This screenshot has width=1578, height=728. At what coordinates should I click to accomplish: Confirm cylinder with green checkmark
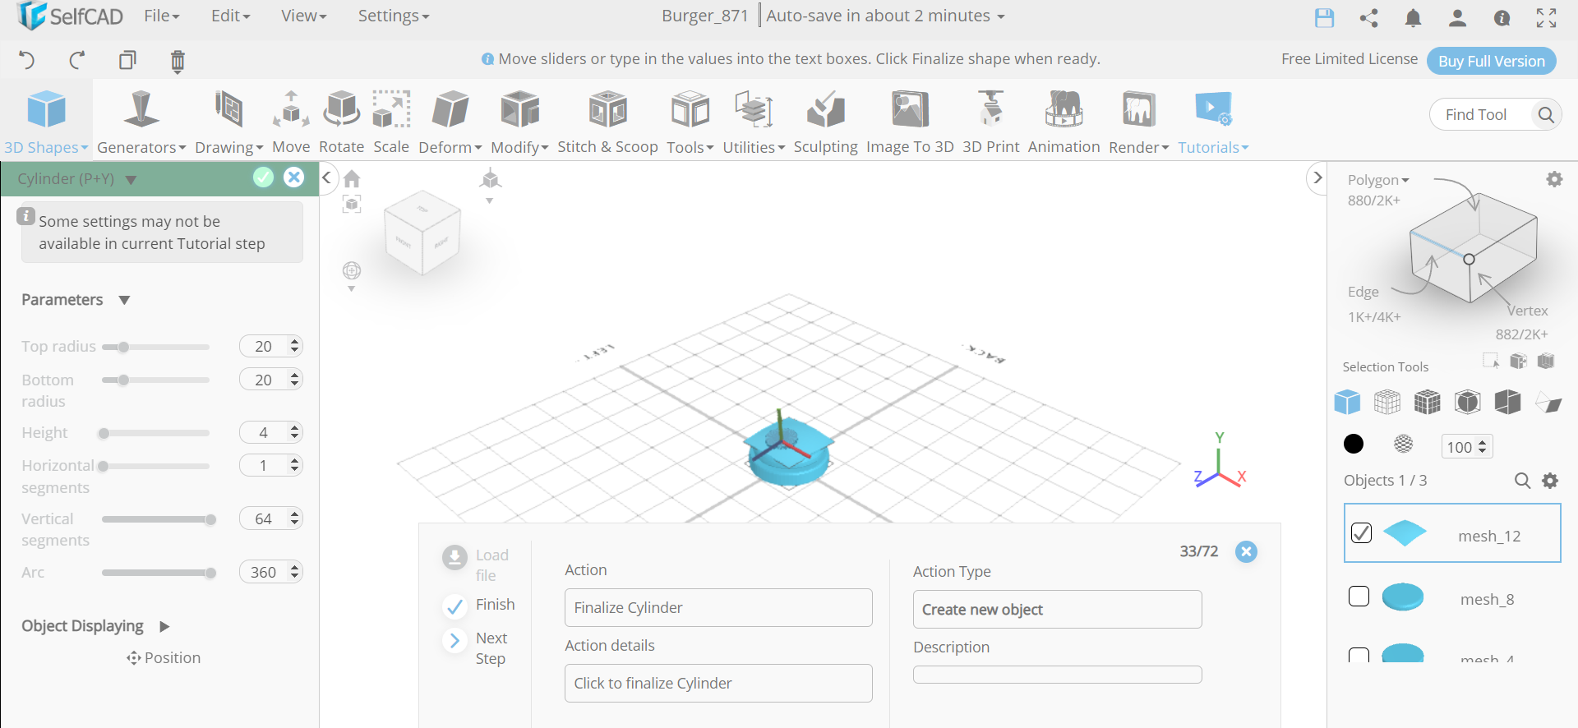coord(263,177)
